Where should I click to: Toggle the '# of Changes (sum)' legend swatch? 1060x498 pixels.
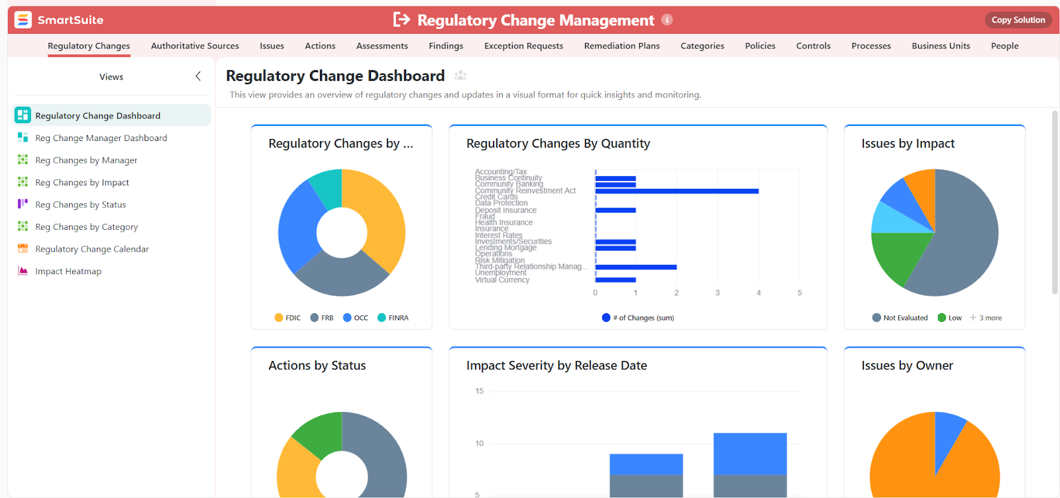pos(606,318)
